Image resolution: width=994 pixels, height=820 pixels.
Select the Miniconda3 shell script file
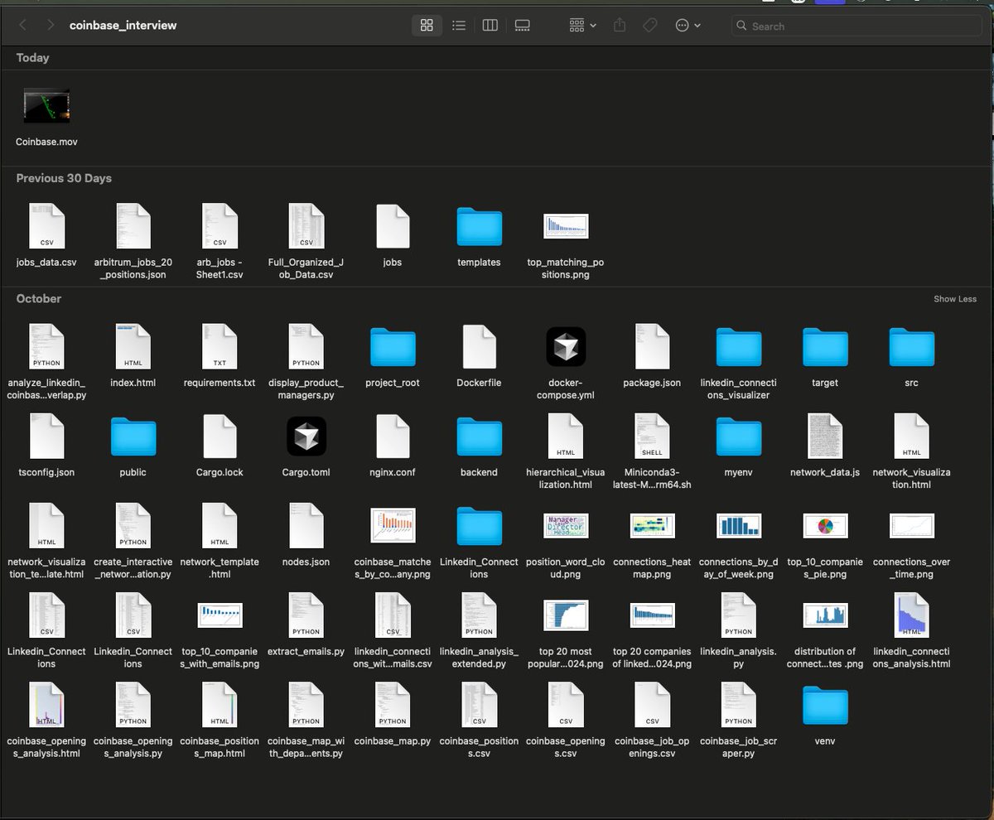coord(652,436)
